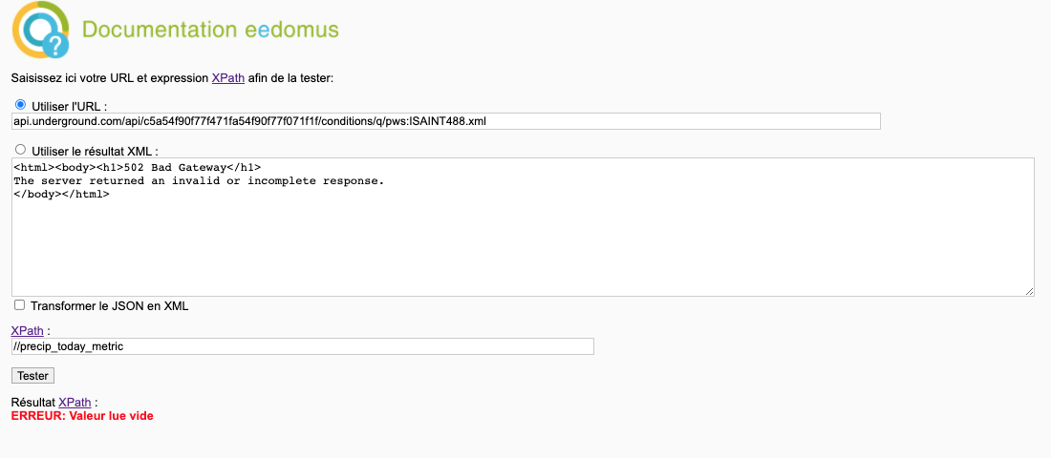Screen dimensions: 1051x458
Task: Enable the "Transformer le JSON en XML" checkbox
Action: [20, 304]
